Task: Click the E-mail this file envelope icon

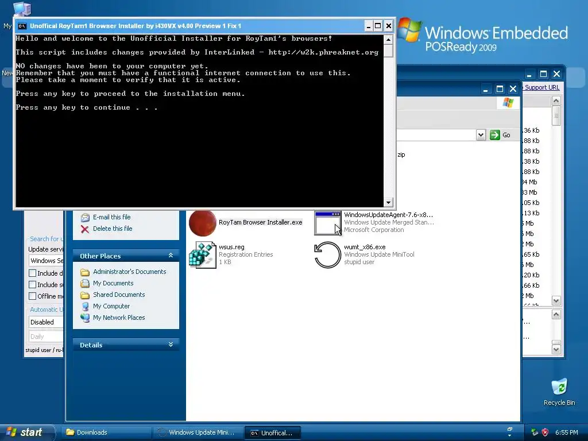Action: (85, 218)
